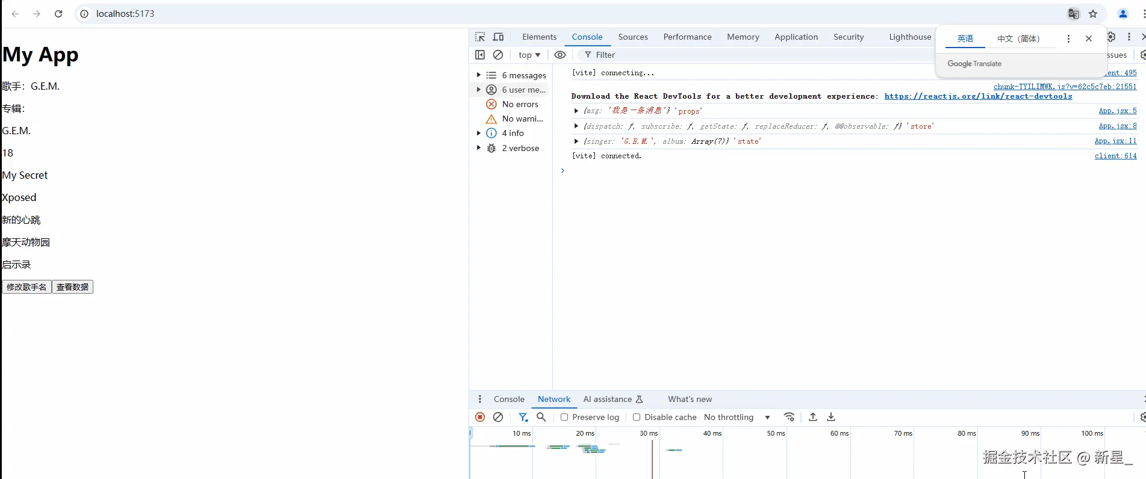Click the site information icon in the address bar
Image resolution: width=1146 pixels, height=479 pixels.
(85, 14)
